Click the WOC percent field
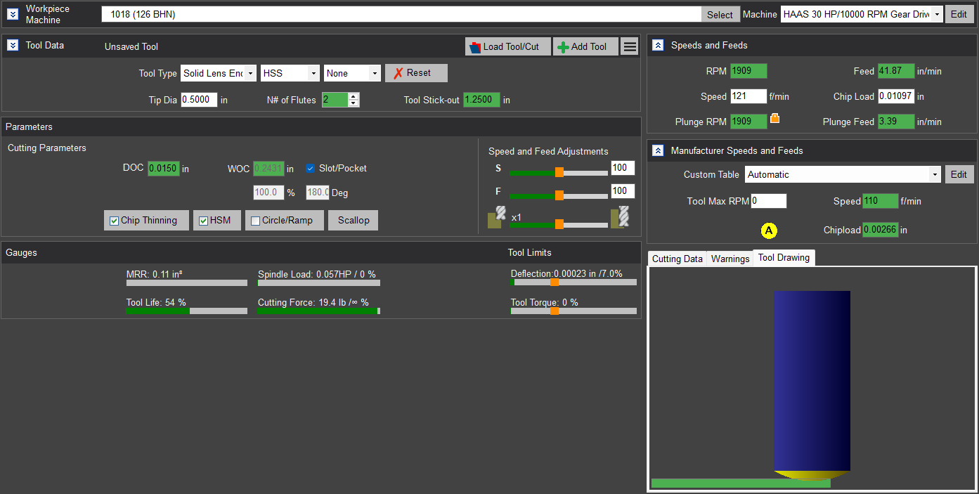979x494 pixels. pyautogui.click(x=268, y=193)
